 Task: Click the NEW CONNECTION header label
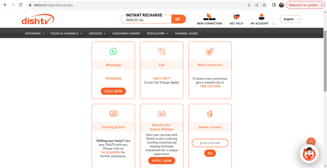point(209,24)
